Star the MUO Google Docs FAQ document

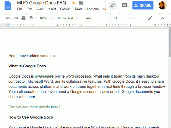(74, 3)
